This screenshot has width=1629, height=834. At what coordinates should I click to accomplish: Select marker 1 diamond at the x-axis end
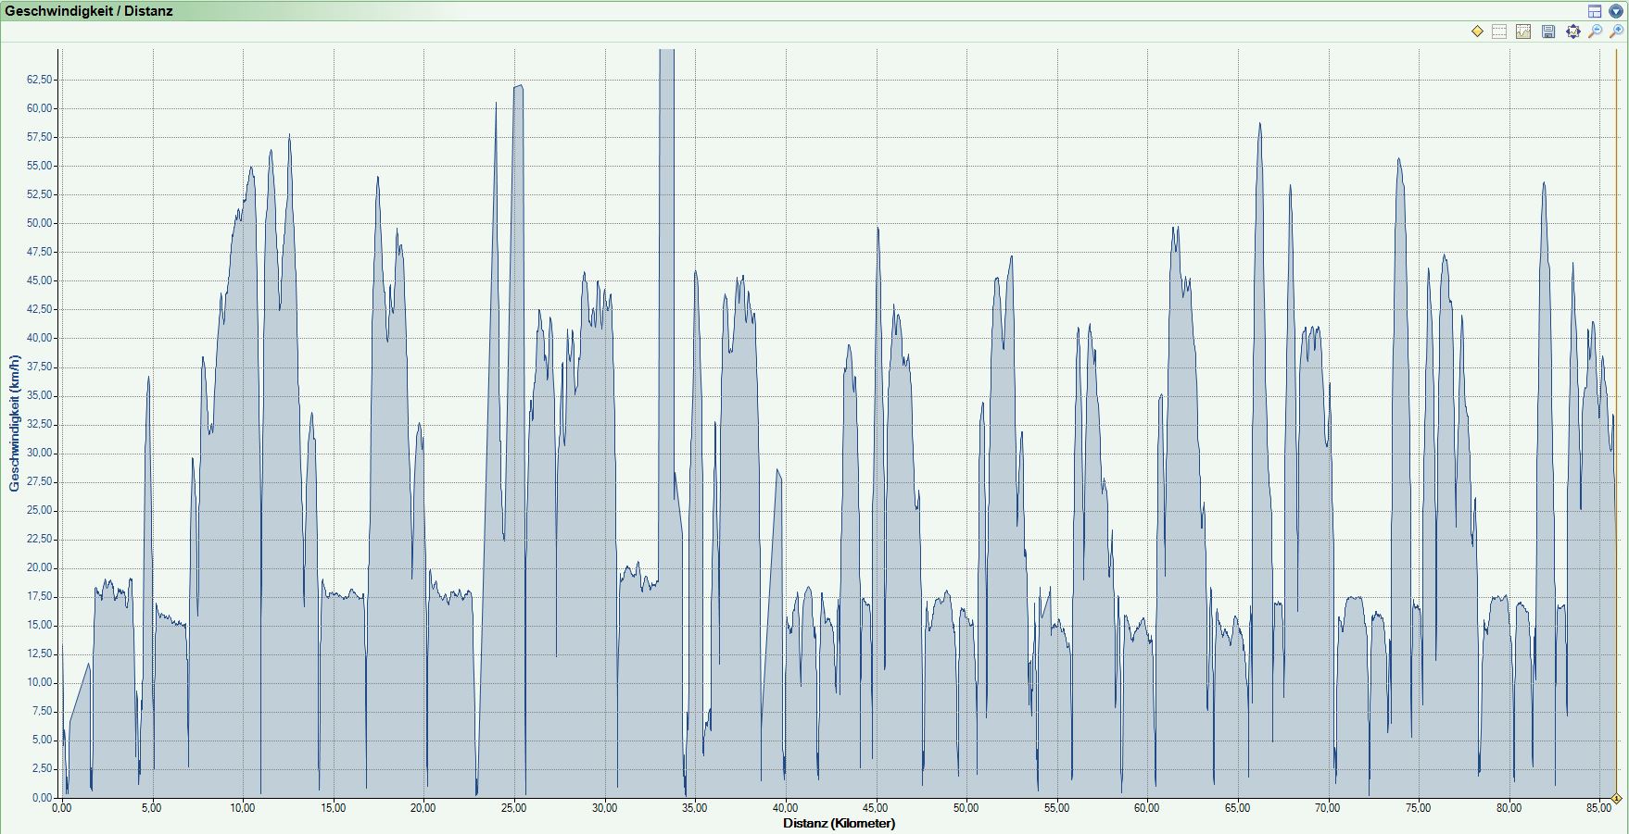pos(1616,798)
